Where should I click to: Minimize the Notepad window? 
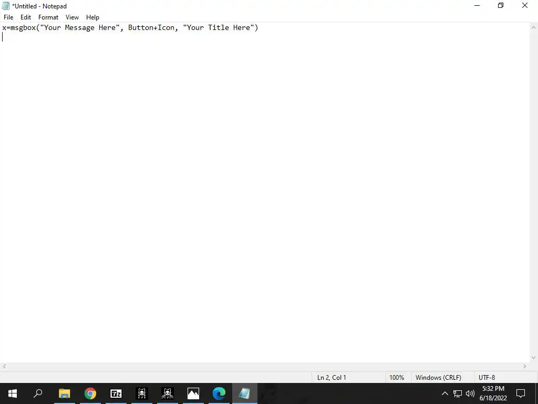click(x=477, y=5)
